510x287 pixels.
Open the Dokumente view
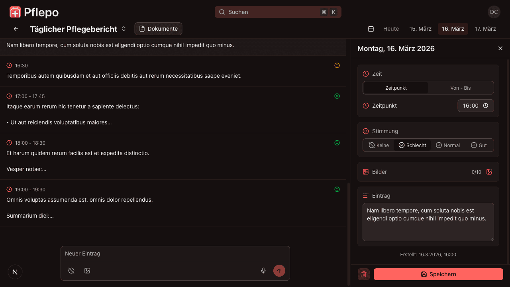[x=158, y=28]
